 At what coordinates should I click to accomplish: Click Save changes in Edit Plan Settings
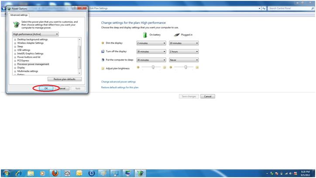[189, 97]
